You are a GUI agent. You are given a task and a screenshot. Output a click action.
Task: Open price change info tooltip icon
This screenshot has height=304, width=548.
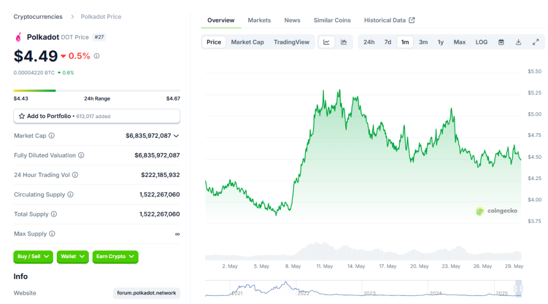point(97,56)
